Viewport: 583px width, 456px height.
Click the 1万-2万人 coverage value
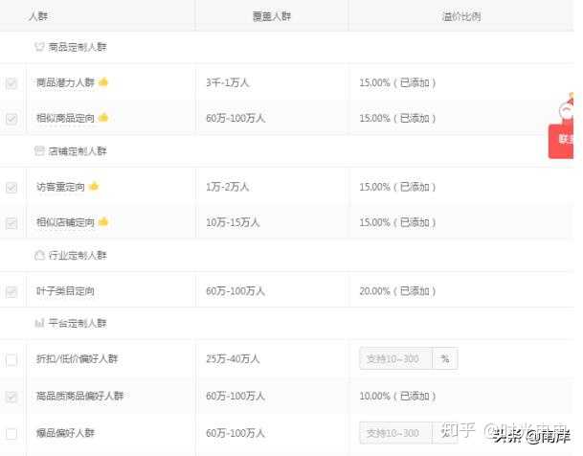pos(228,187)
